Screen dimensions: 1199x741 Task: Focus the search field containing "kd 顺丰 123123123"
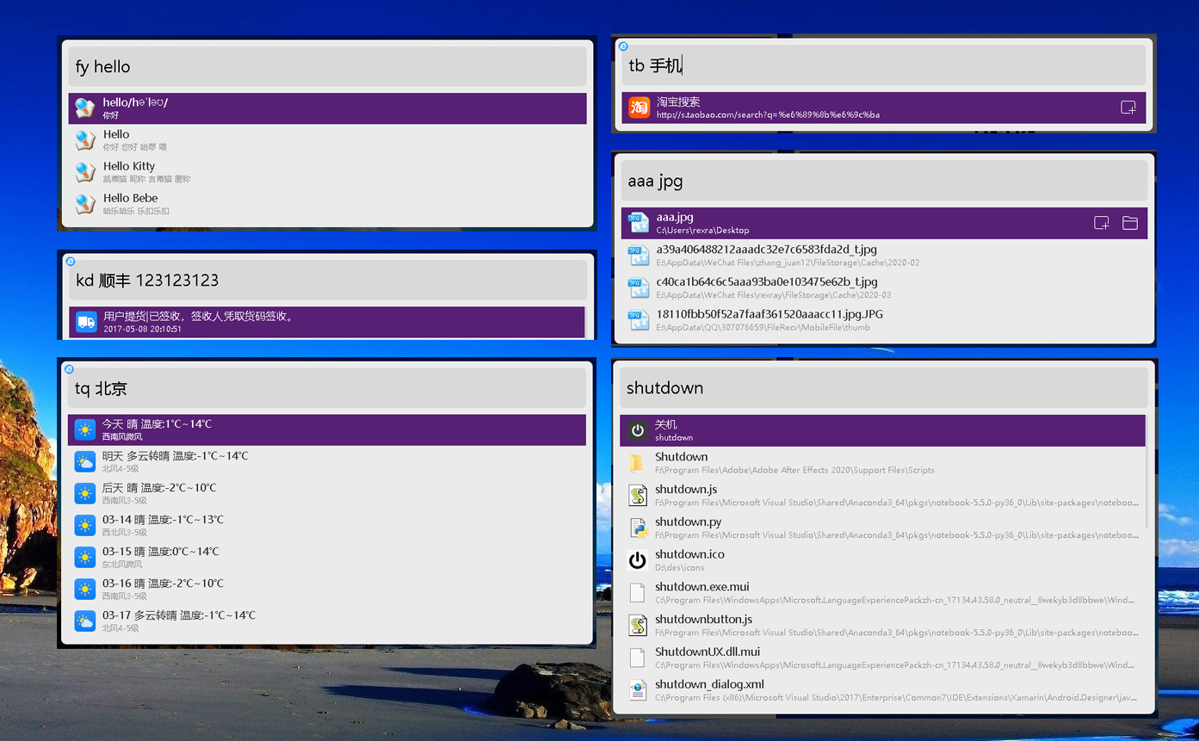327,280
